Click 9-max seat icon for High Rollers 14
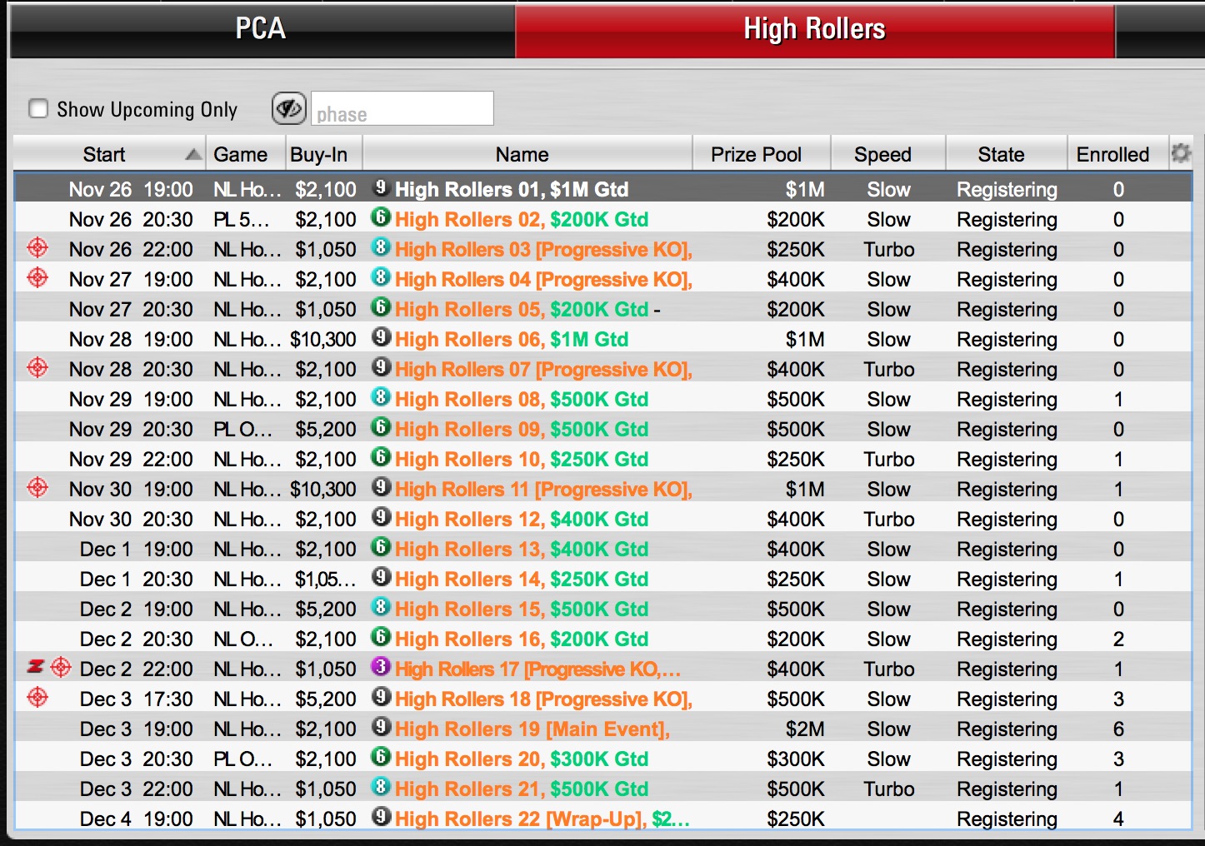 coord(381,578)
